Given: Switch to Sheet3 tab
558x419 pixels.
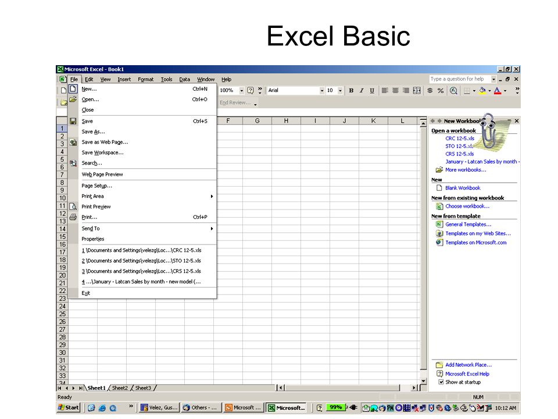Looking at the screenshot, I should tap(143, 388).
